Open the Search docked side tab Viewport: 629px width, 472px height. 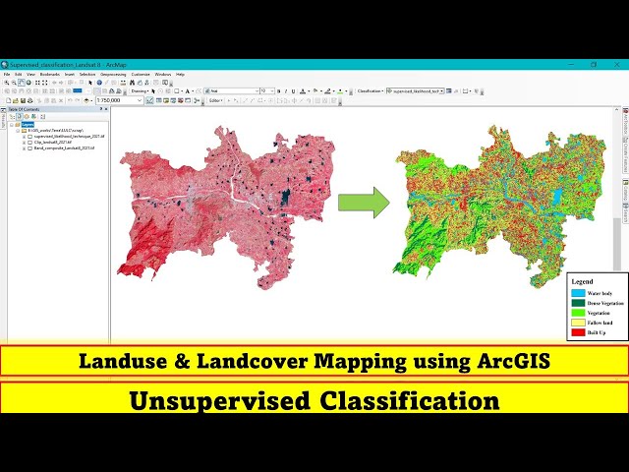[625, 213]
